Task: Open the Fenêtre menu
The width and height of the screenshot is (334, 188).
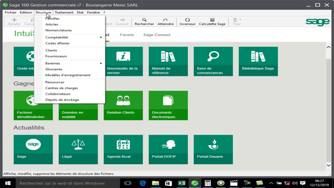Action: pyautogui.click(x=93, y=12)
